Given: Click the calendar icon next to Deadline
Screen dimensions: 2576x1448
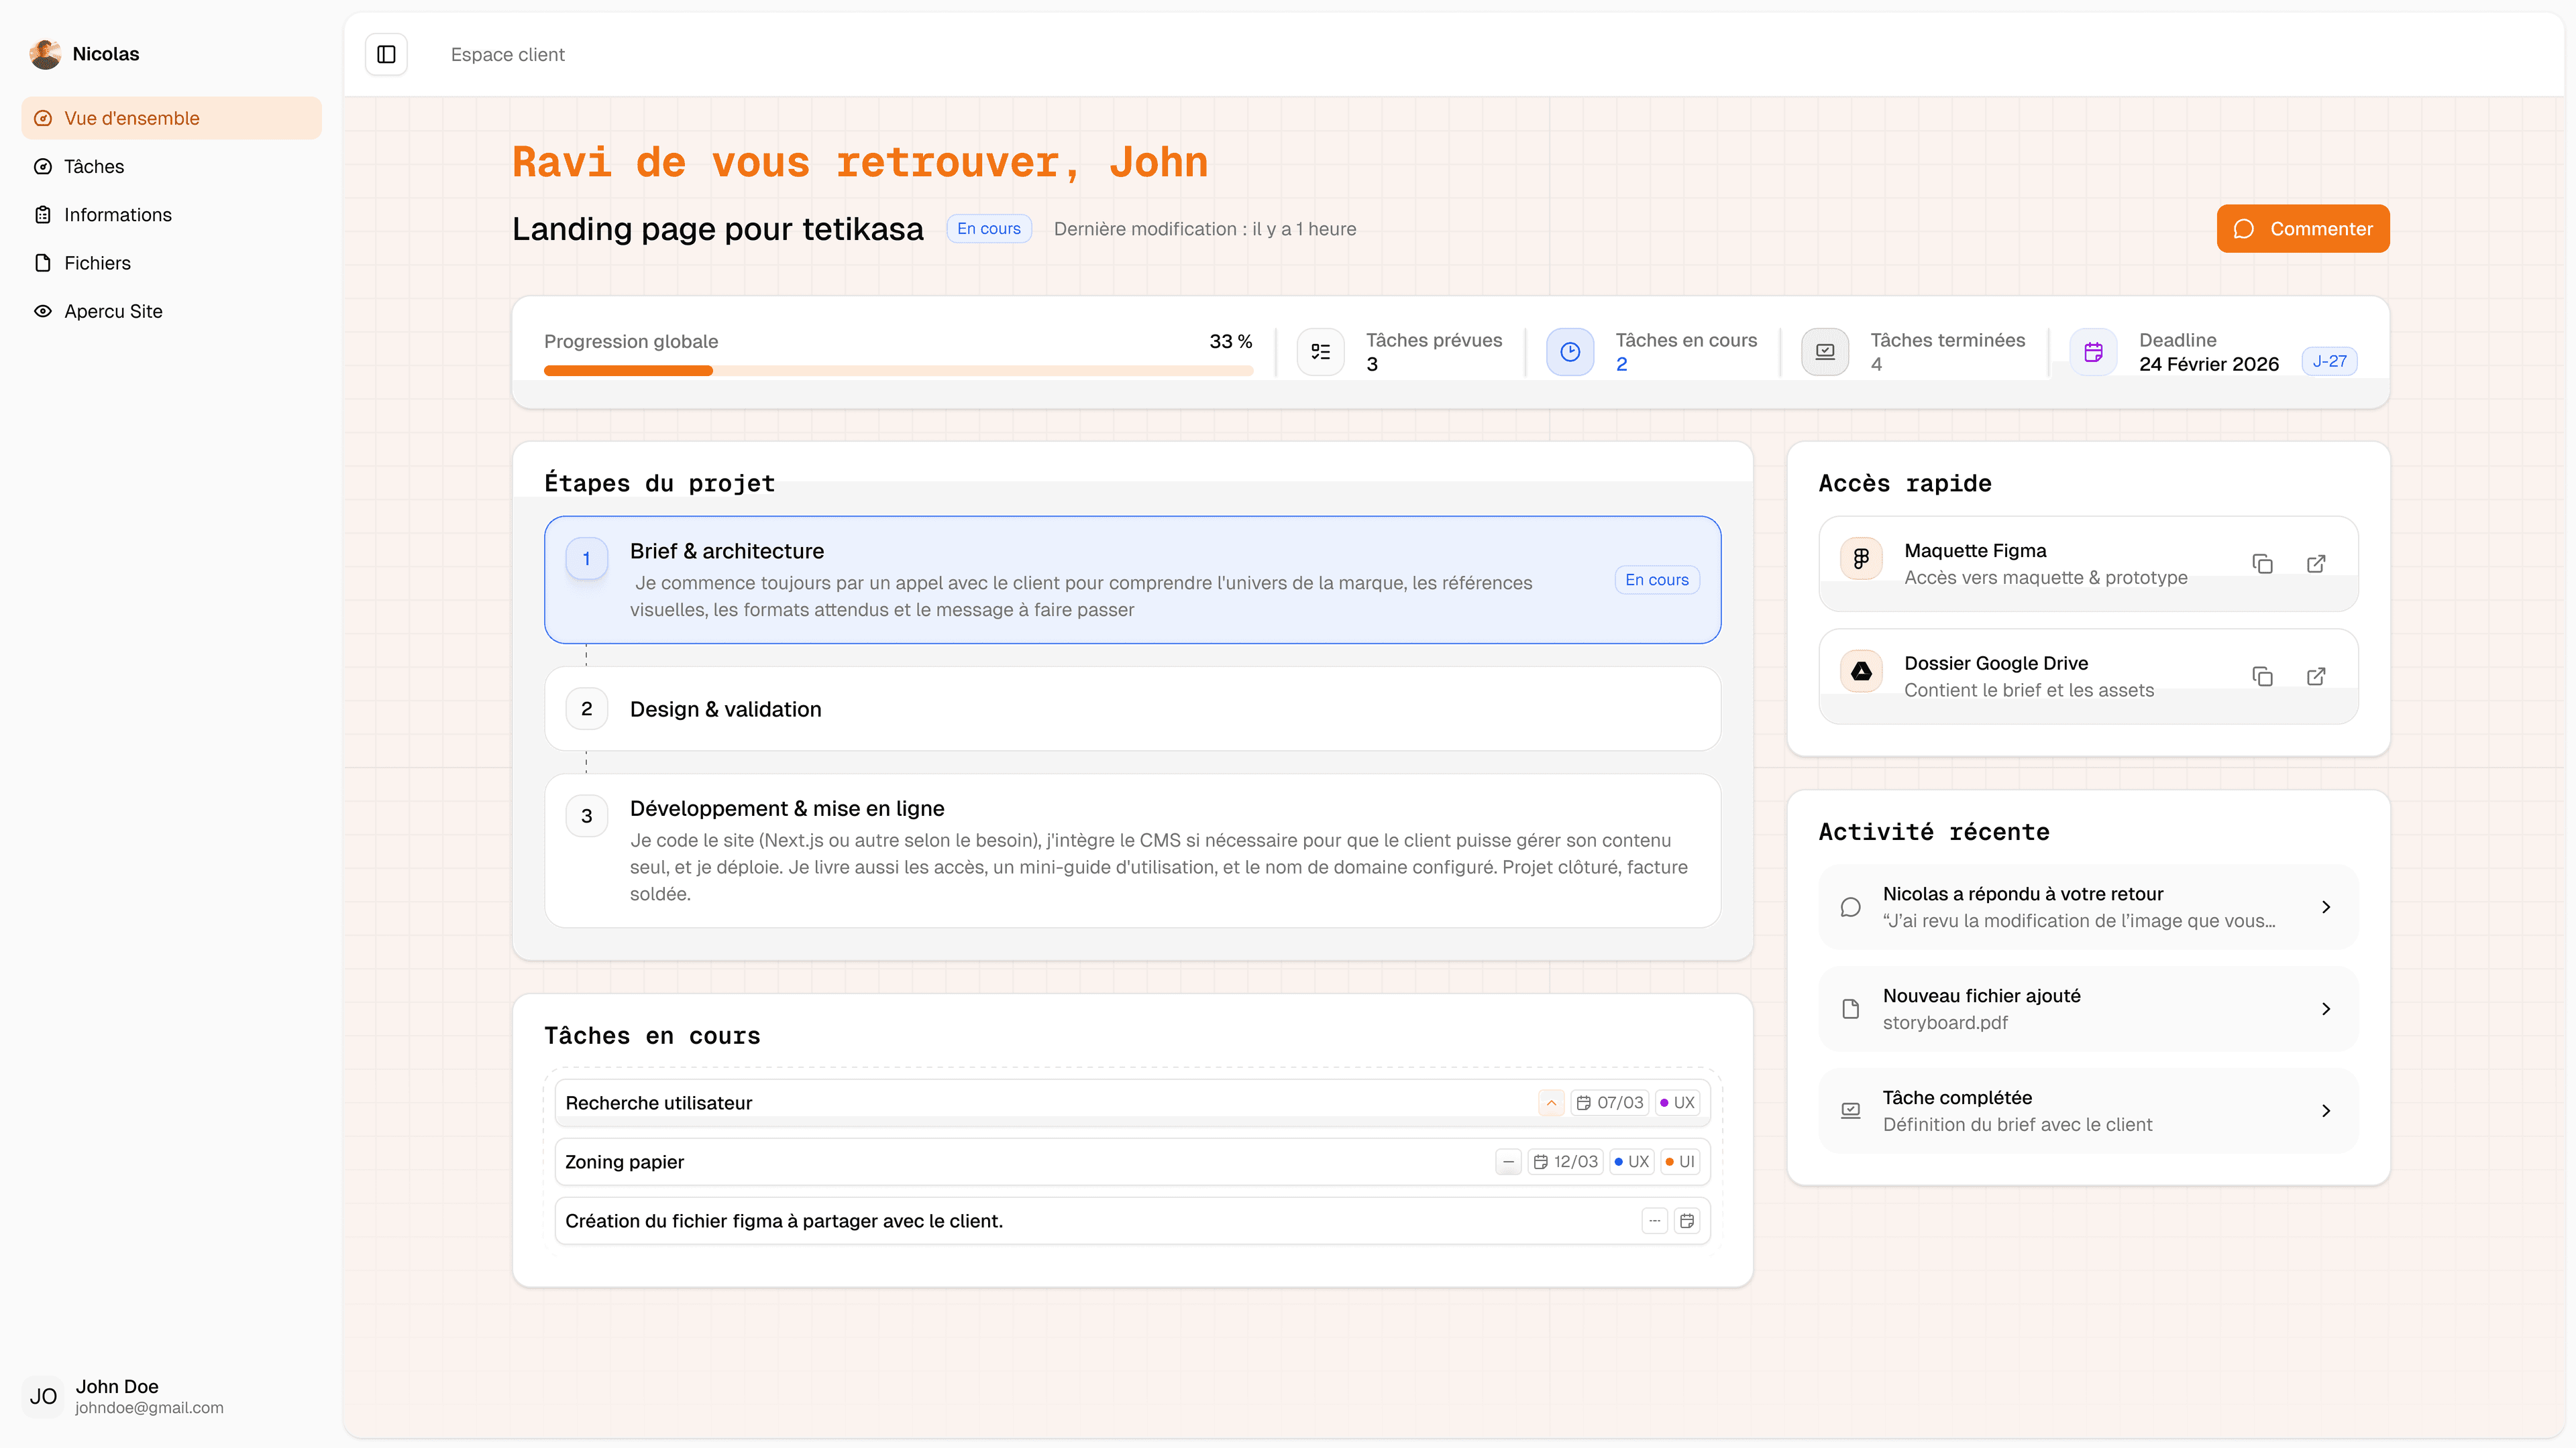Looking at the screenshot, I should [2093, 351].
